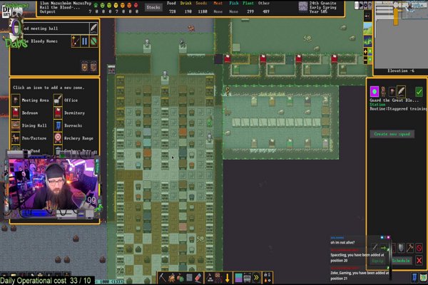Rename the meeting hall with quill icon
The height and width of the screenshot is (285, 428).
pyautogui.click(x=93, y=28)
